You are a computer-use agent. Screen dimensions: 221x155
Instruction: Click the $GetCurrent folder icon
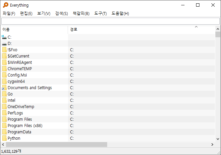click(4, 56)
